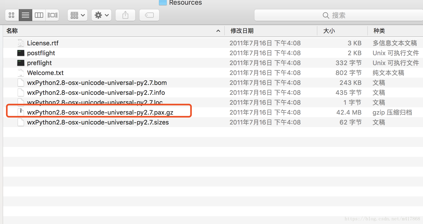This screenshot has height=224, width=423.
Task: Click the preflight executable icon
Action: coord(21,63)
